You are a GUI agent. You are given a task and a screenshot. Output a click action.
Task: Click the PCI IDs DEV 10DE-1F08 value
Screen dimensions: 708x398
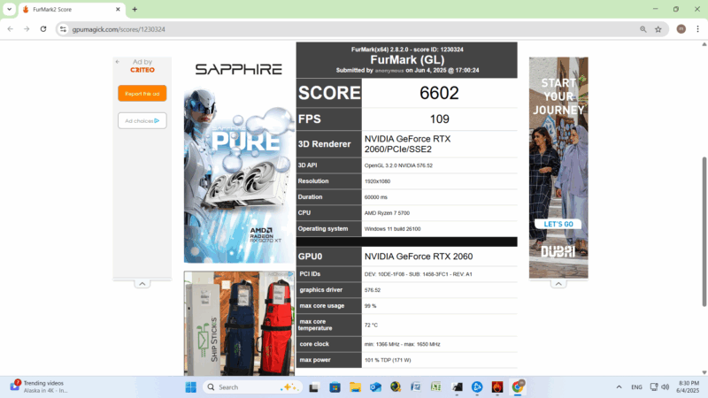tap(418, 274)
